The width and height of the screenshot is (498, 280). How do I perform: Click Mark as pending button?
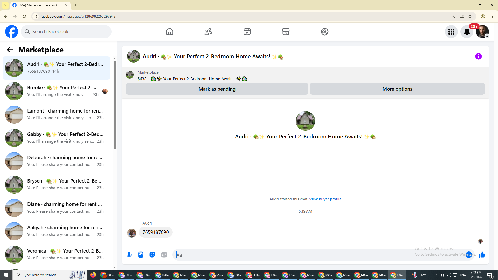217,89
